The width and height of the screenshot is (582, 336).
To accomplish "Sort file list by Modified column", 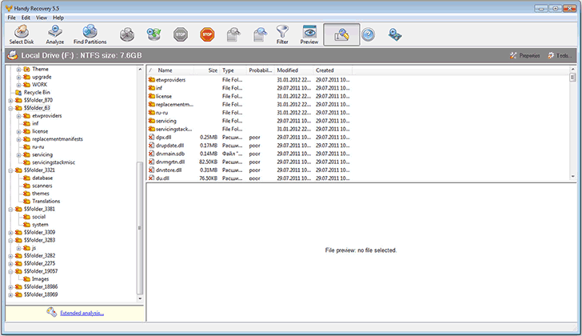I will [294, 70].
